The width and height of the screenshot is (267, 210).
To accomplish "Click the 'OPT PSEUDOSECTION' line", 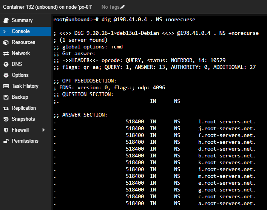I will (85, 81).
